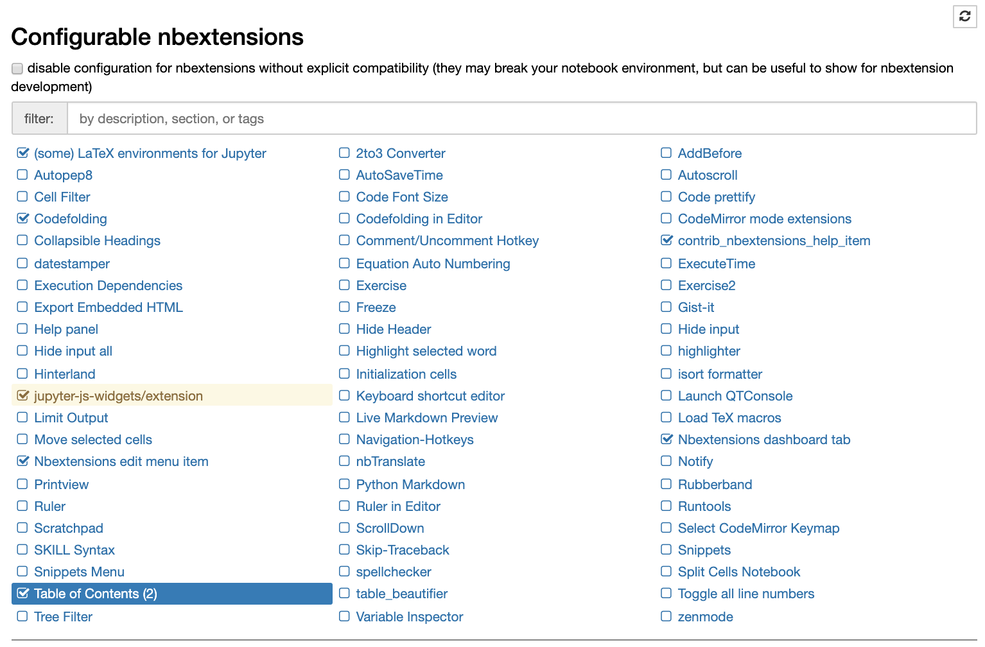Select the SKILL Syntax extension

point(74,550)
